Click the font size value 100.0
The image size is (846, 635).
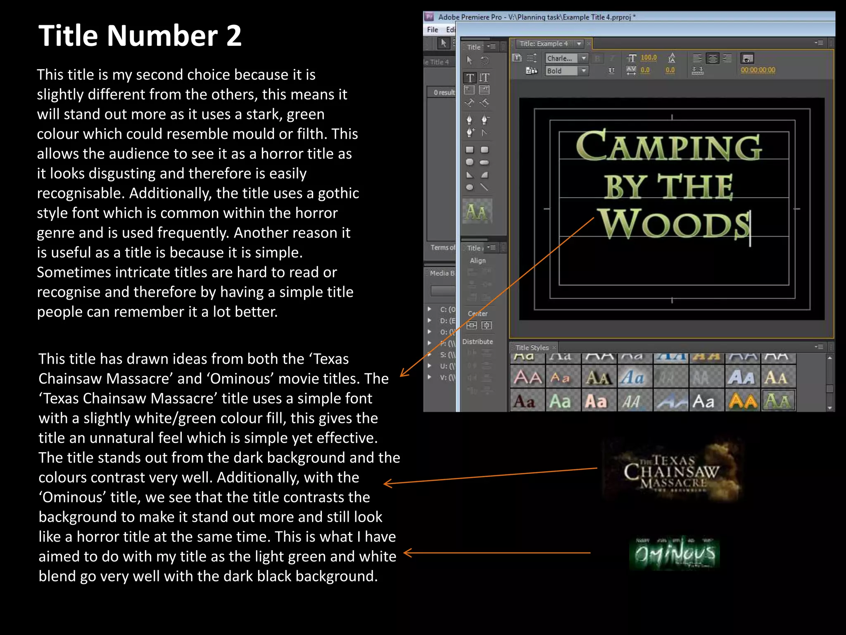(x=649, y=58)
